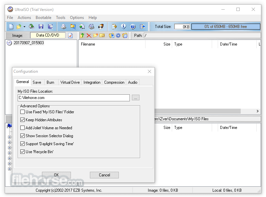Viewport: 266px width, 197px height.
Task: Click the checkmark document icon beside Data CD/DVD
Action: [x=70, y=36]
